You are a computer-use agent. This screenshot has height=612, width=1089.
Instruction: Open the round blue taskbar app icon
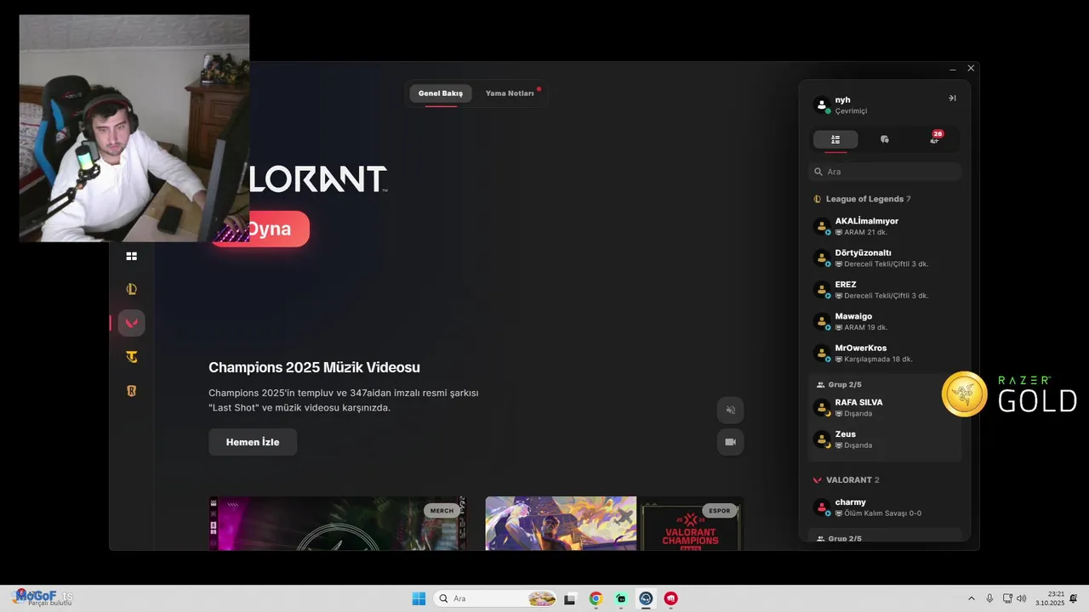(646, 598)
